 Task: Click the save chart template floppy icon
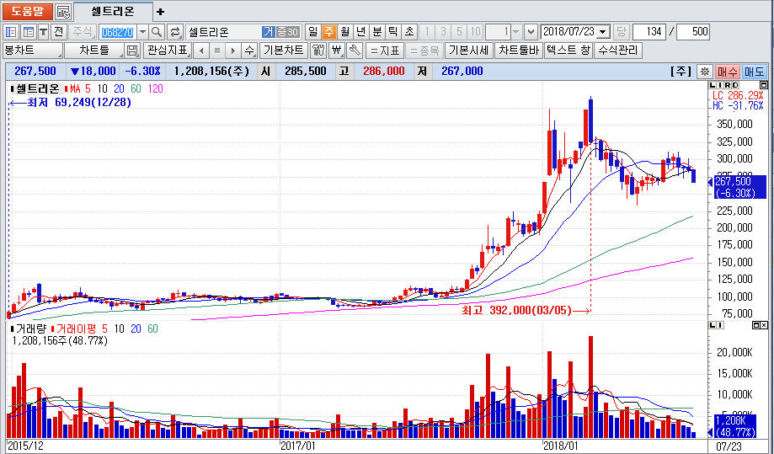[x=132, y=51]
